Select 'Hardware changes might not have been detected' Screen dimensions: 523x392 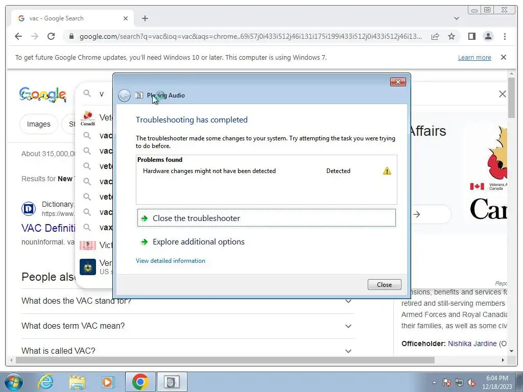click(209, 171)
